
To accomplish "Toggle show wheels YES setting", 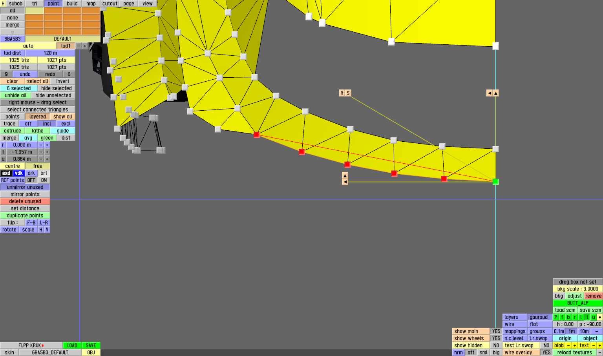I will (x=496, y=338).
